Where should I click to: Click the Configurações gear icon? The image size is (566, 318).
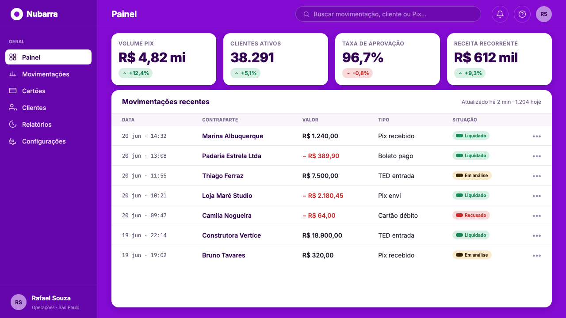click(x=13, y=141)
